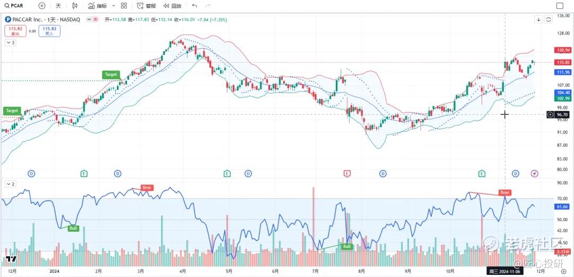Click the 115.82 卖出 sell button
This screenshot has height=277, width=574.
(x=16, y=31)
